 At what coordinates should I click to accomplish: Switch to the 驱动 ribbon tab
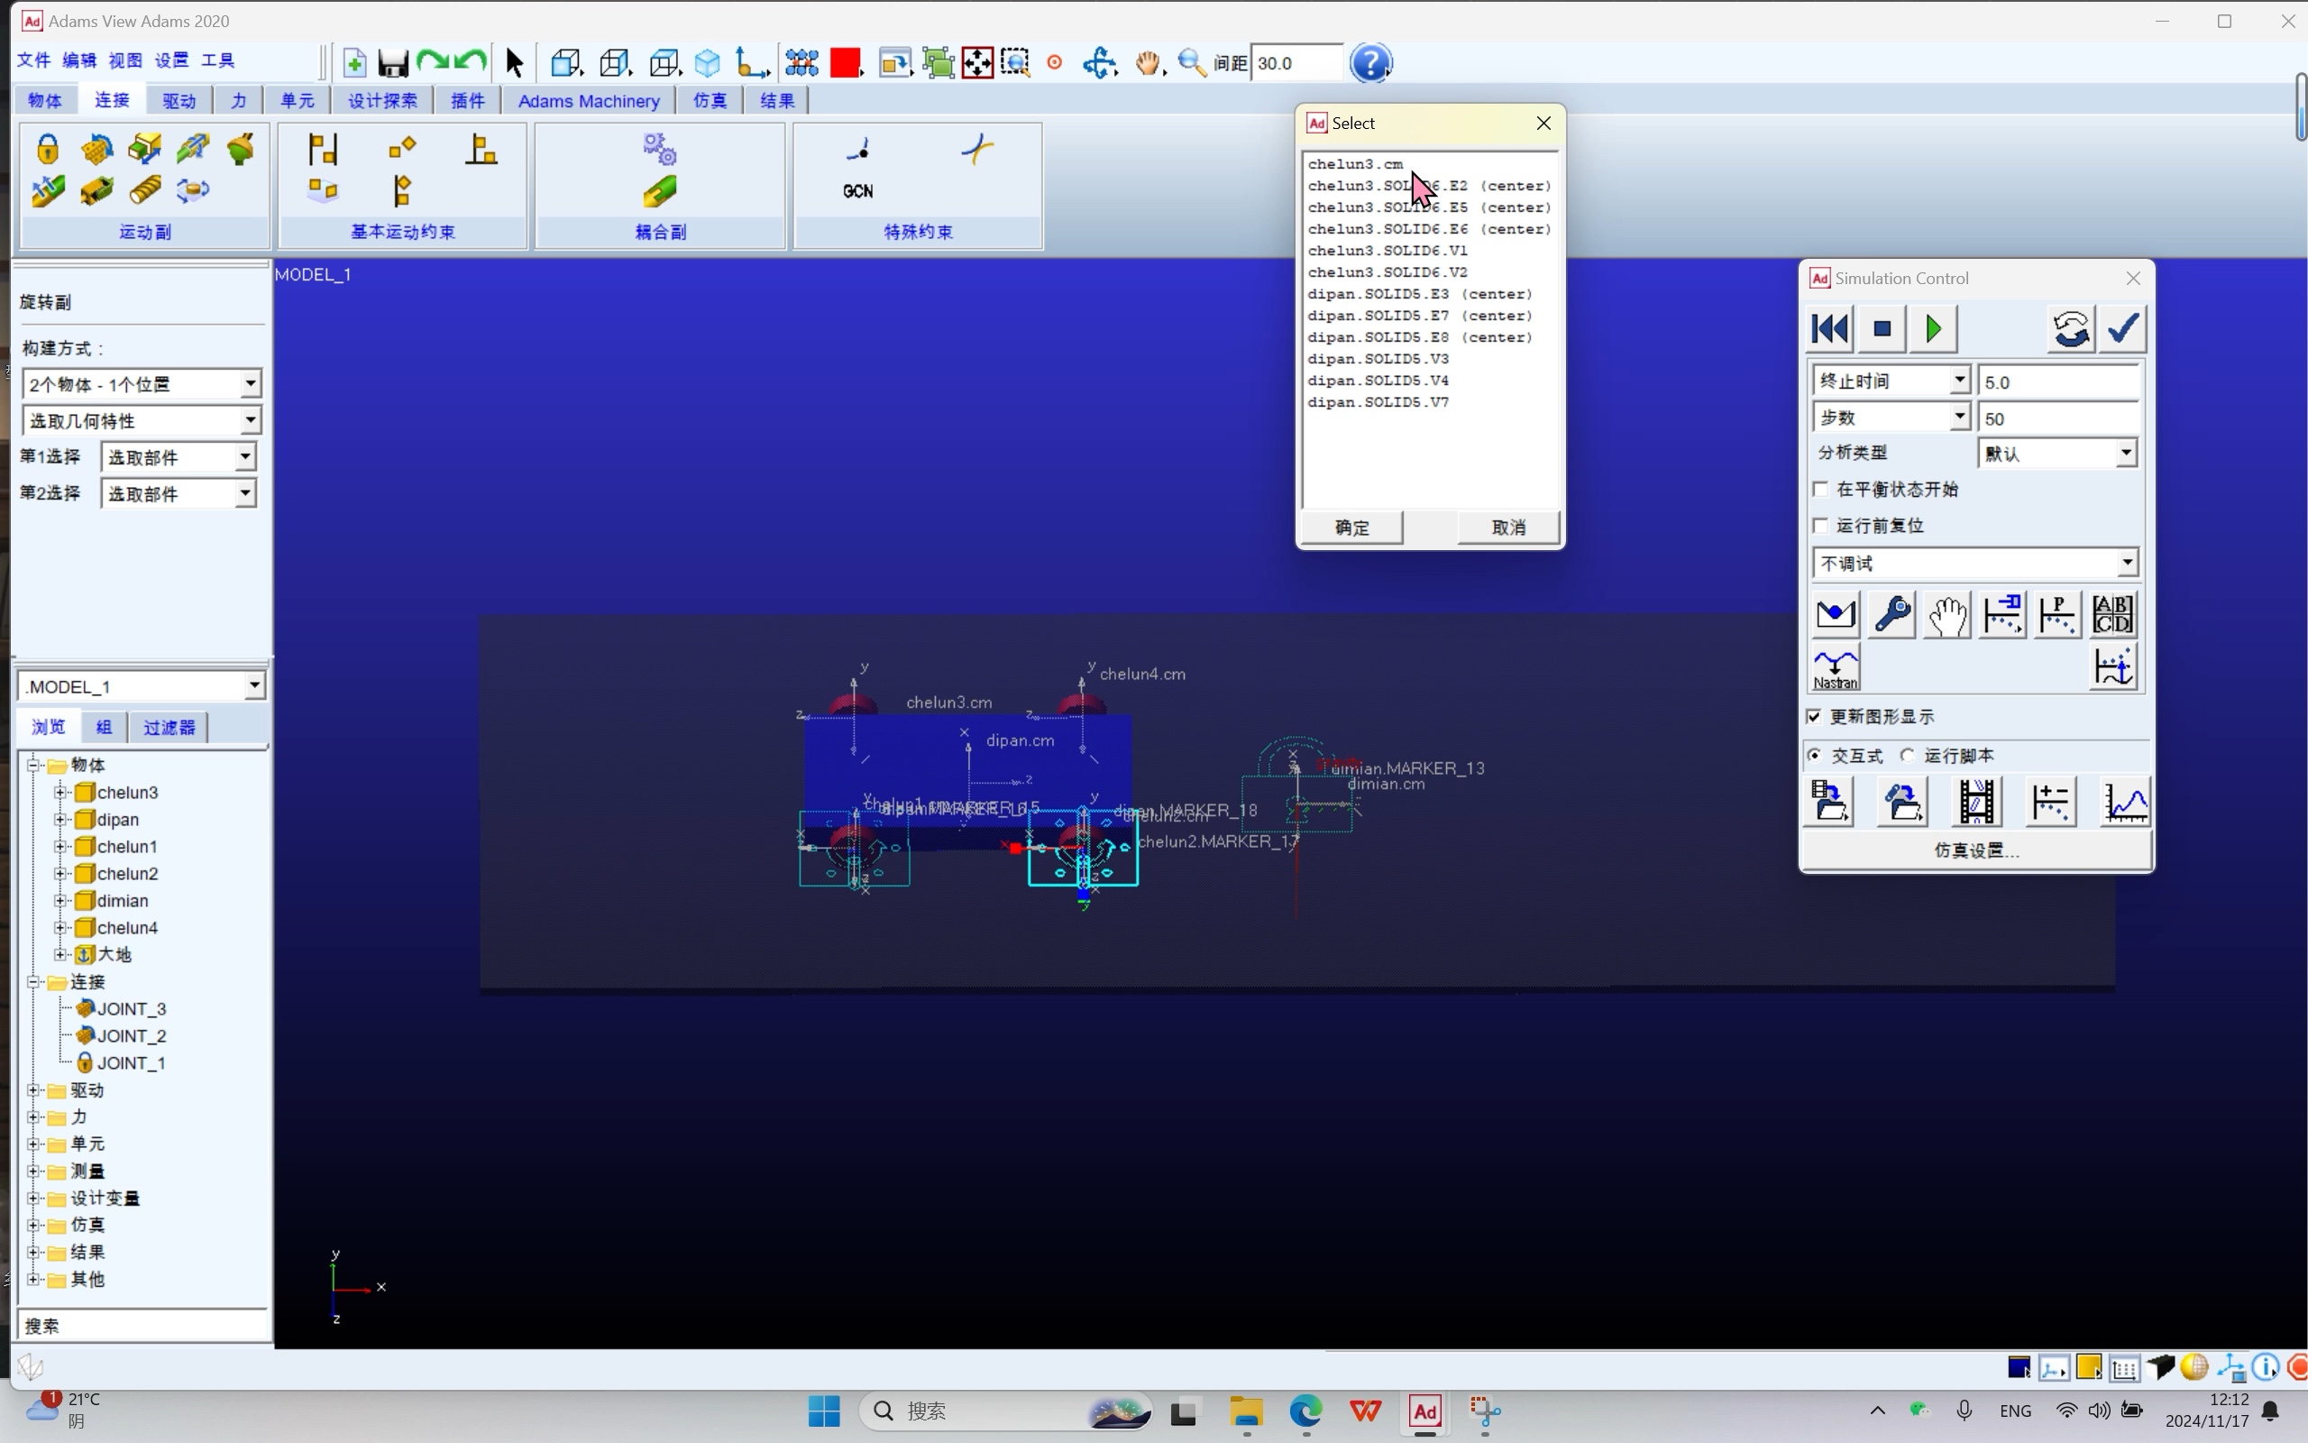179,100
